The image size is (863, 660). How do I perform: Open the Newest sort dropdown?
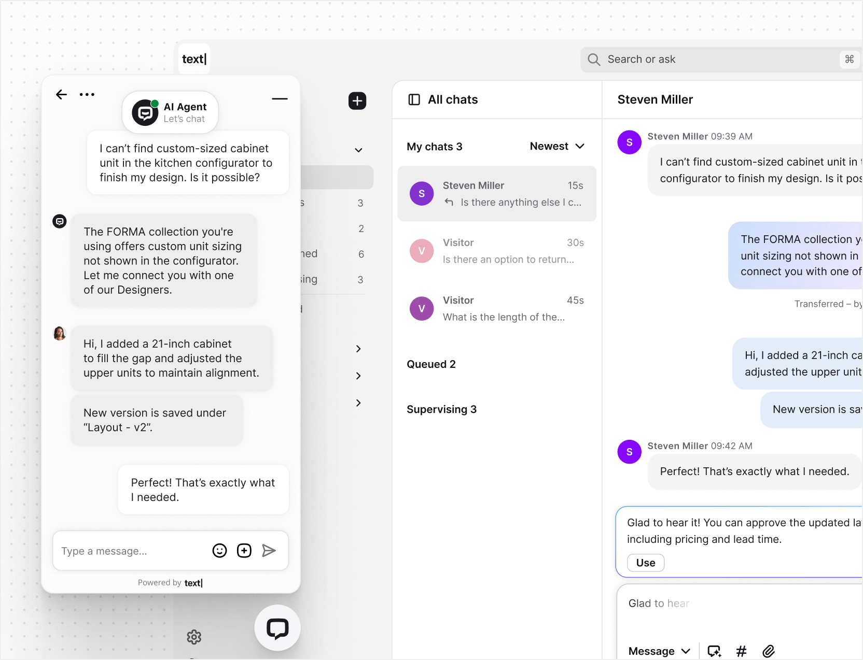[x=556, y=146]
